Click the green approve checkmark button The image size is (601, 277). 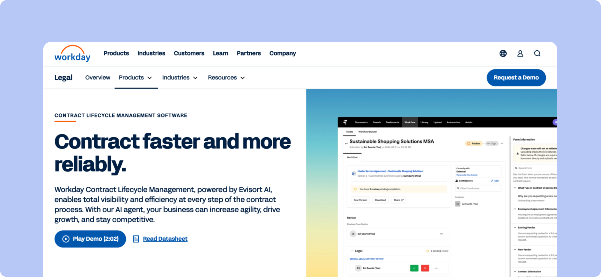414,268
